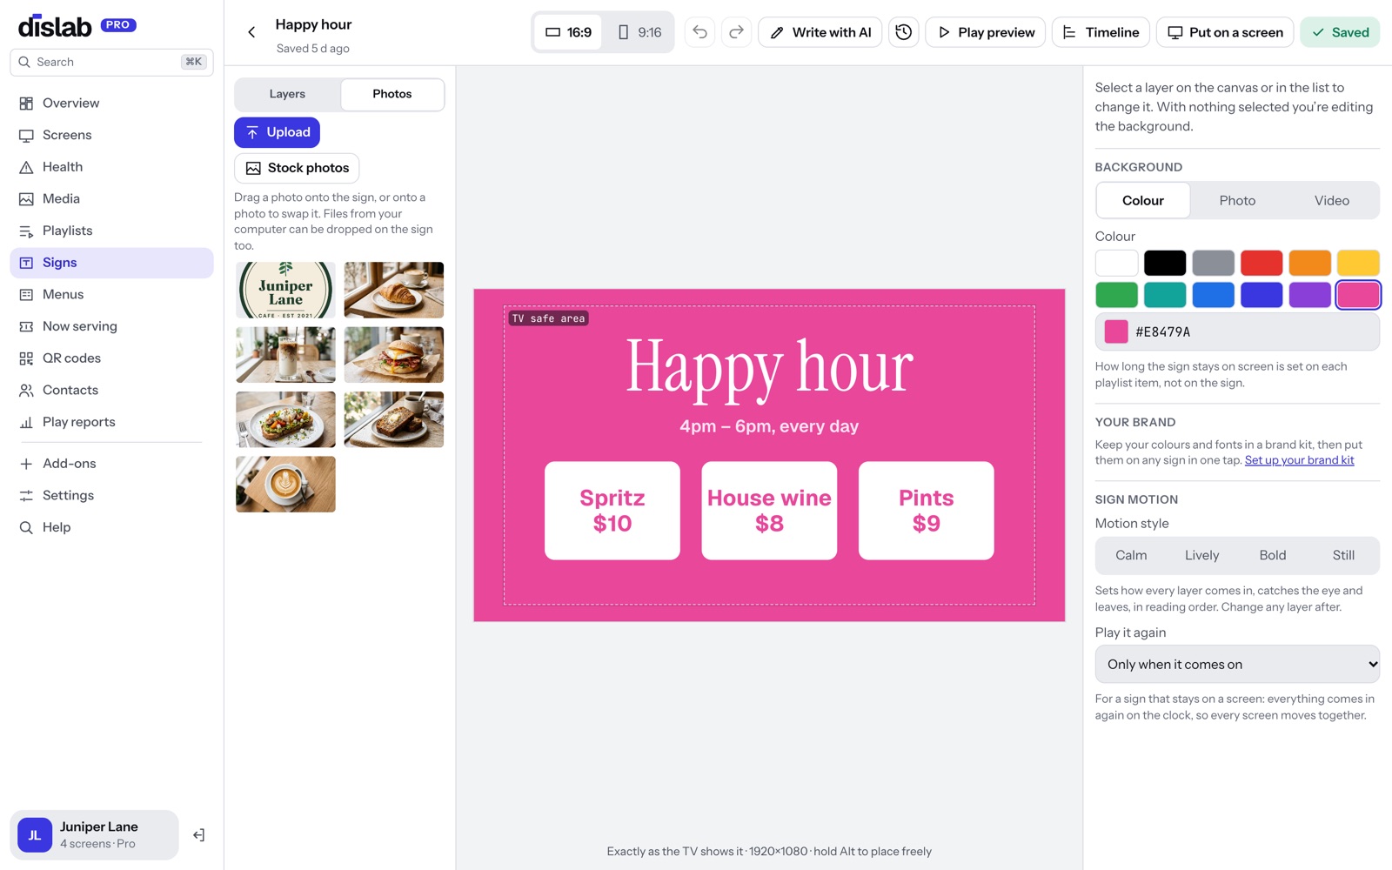Open Help in the sidebar
The width and height of the screenshot is (1392, 870).
coord(111,527)
